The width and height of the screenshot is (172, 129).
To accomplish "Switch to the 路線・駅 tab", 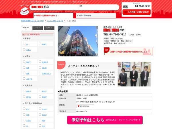I will tap(26, 28).
